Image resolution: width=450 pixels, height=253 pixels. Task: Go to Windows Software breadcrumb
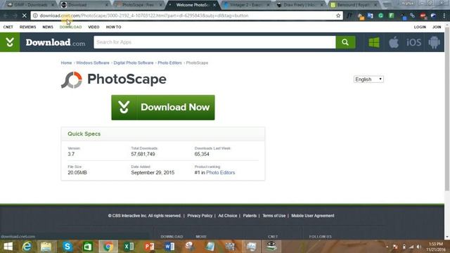tap(93, 63)
